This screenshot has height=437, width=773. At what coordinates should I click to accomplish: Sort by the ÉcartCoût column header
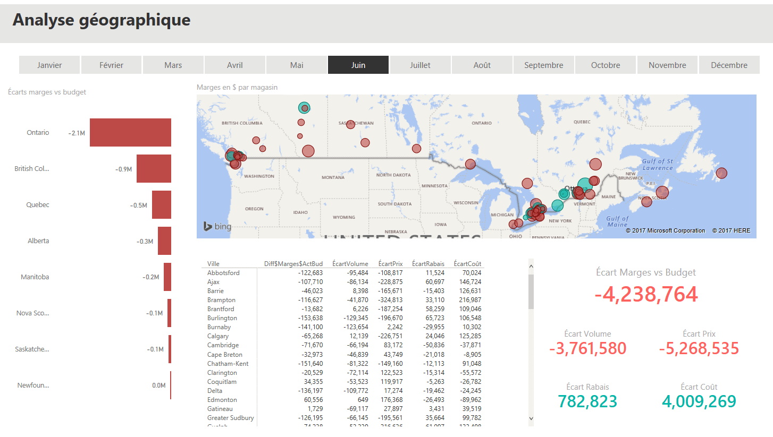coord(467,263)
